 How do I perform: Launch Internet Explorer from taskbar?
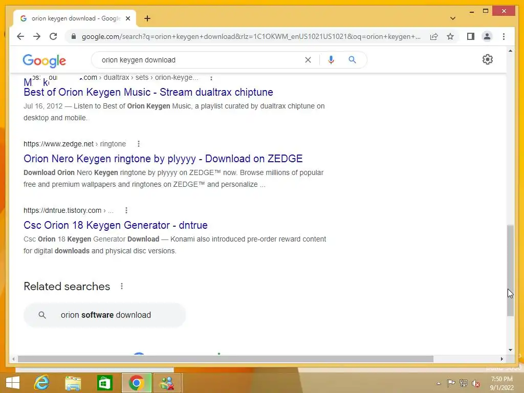(42, 383)
